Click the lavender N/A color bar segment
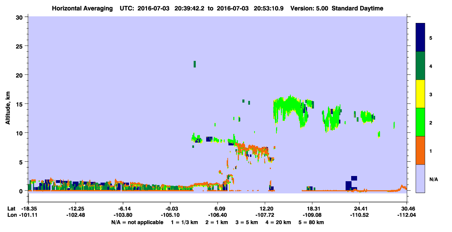452x232 pixels. [420, 178]
